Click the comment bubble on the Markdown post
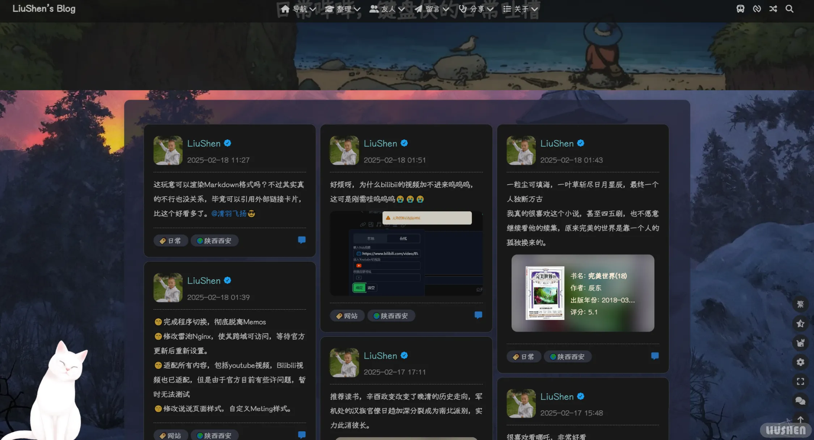The height and width of the screenshot is (440, 814). 301,240
